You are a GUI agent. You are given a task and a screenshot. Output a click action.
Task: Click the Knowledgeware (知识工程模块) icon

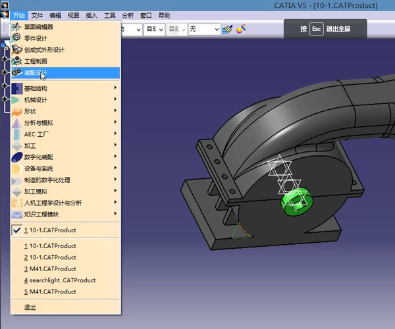coord(17,215)
